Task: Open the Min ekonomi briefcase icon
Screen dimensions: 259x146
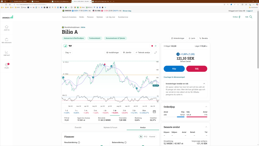Action: click(x=7, y=40)
